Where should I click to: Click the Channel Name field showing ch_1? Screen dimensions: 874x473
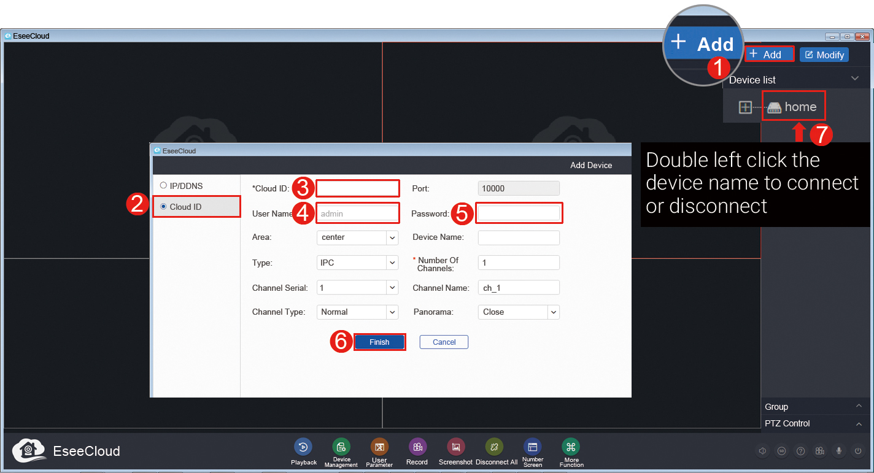click(x=519, y=287)
